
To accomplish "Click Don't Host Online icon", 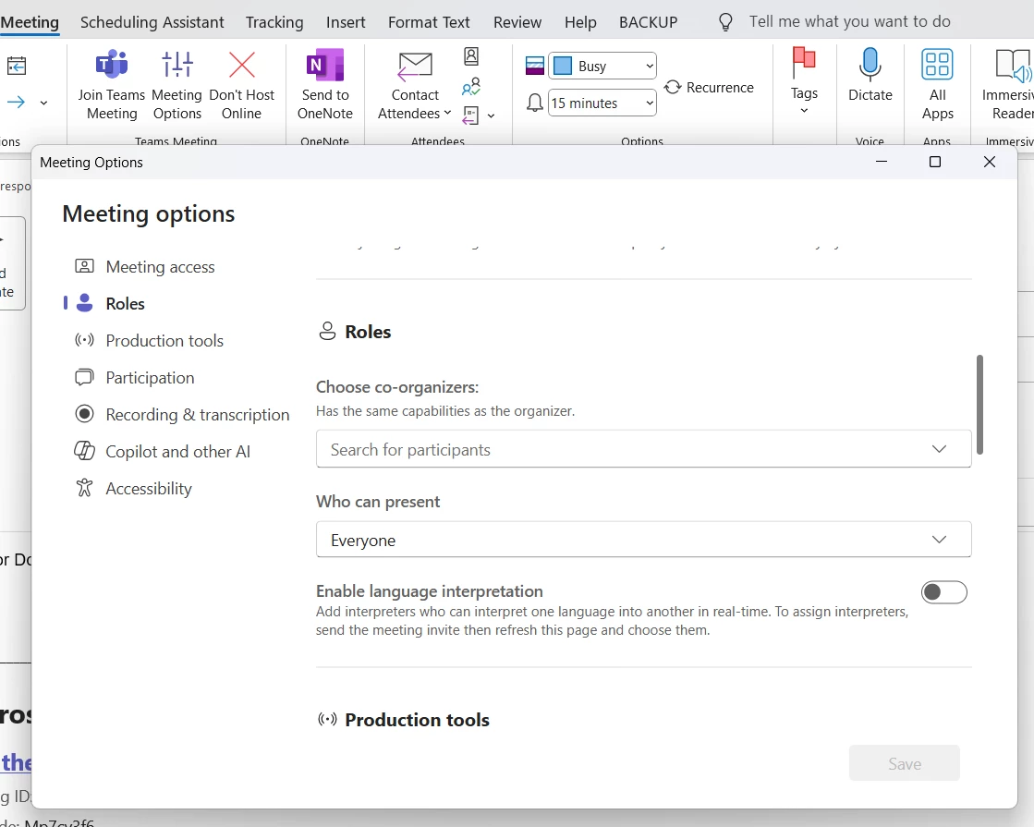I will (x=241, y=66).
